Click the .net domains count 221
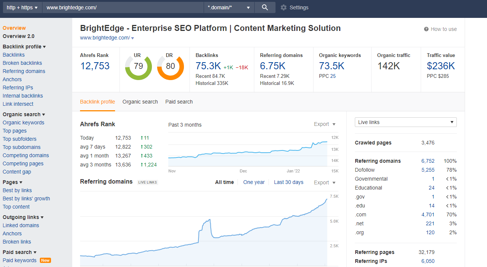This screenshot has width=487, height=267. [430, 223]
